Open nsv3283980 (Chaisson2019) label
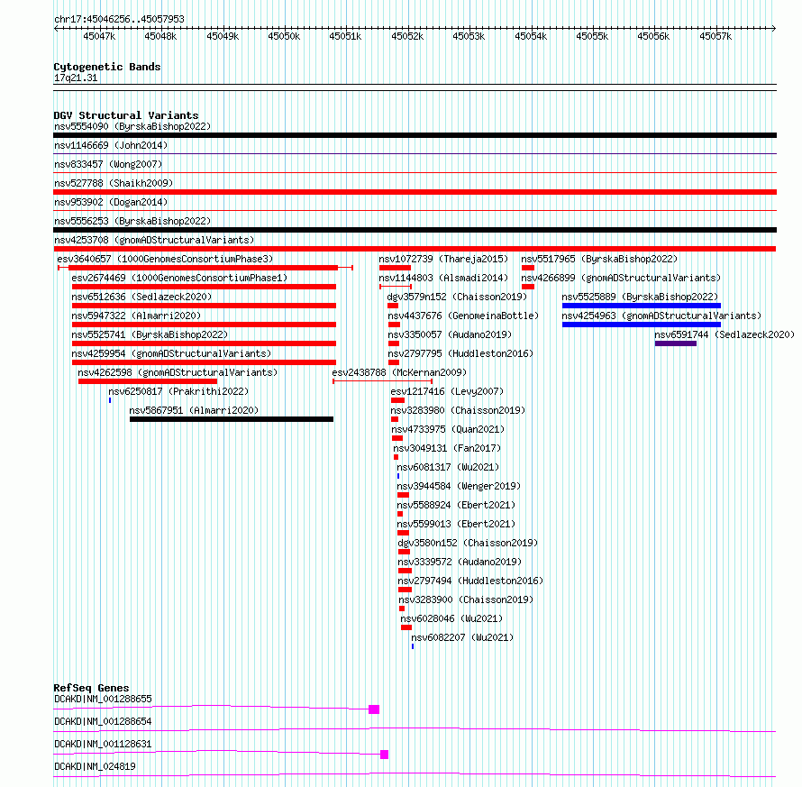Screen dimensions: 802x787 (x=458, y=410)
